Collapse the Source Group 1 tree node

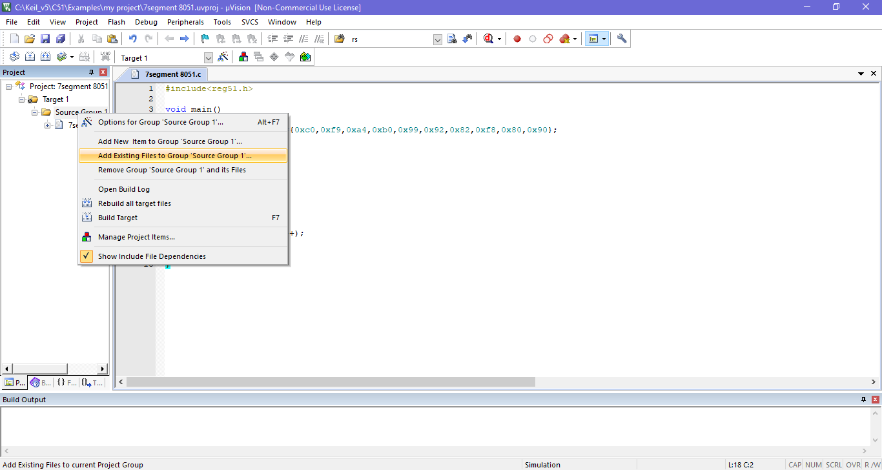34,111
